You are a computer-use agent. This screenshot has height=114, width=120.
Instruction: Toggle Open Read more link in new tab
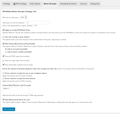tap(4, 100)
